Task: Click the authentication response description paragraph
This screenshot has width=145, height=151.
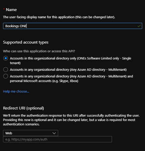Action: point(71,120)
